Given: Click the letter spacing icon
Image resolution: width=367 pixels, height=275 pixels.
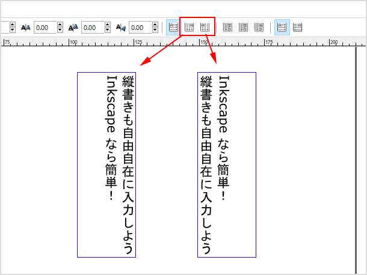Looking at the screenshot, I should 26,28.
